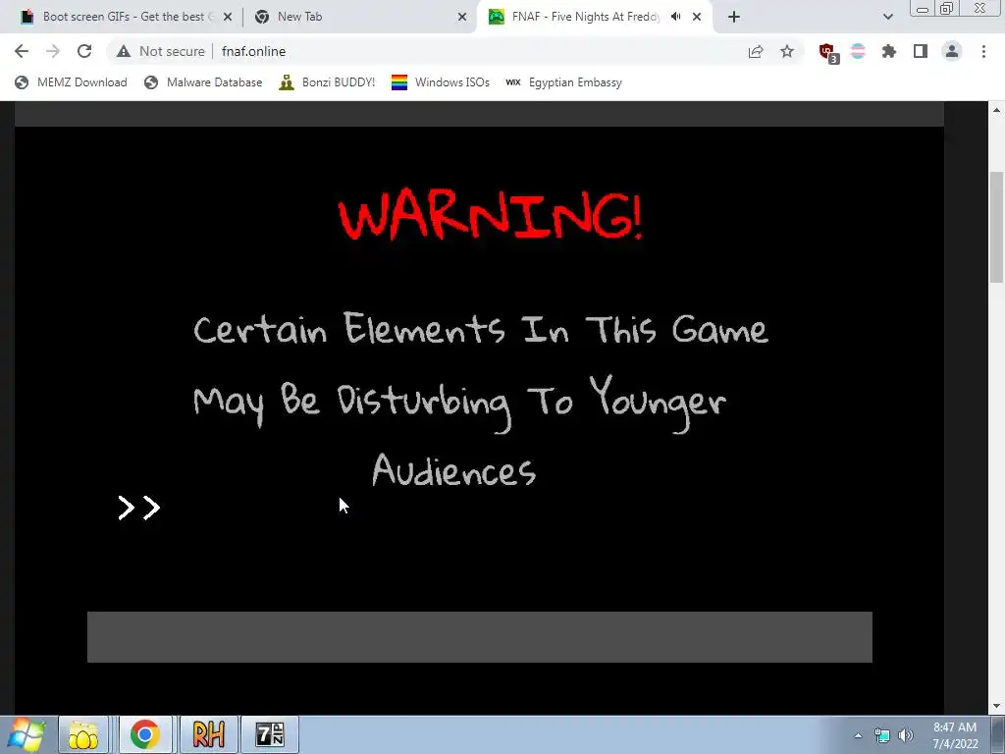Toggle the browser side panel

click(921, 51)
